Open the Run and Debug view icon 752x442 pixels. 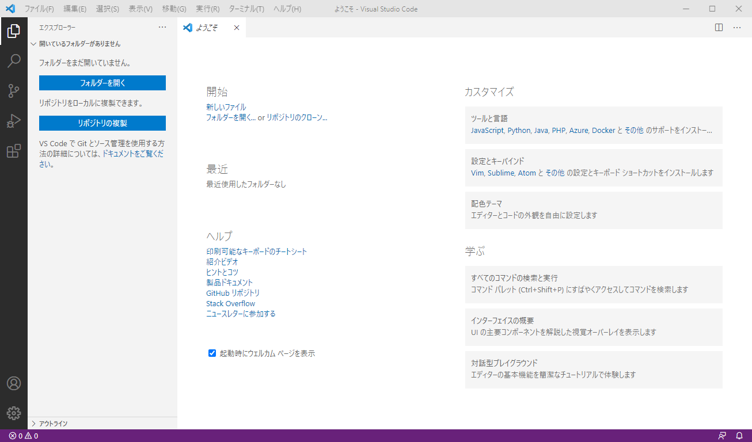(14, 121)
